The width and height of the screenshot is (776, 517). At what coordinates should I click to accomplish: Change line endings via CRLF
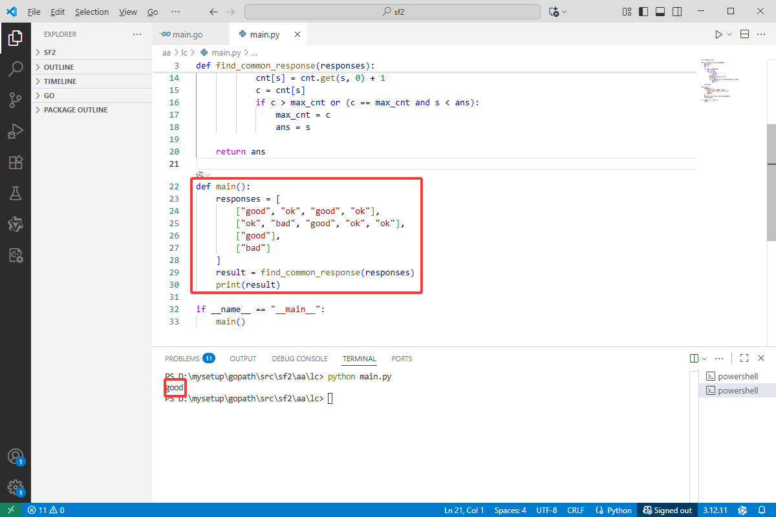click(576, 510)
